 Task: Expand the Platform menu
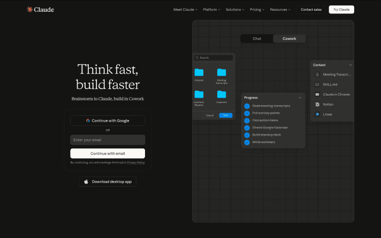[x=211, y=10]
